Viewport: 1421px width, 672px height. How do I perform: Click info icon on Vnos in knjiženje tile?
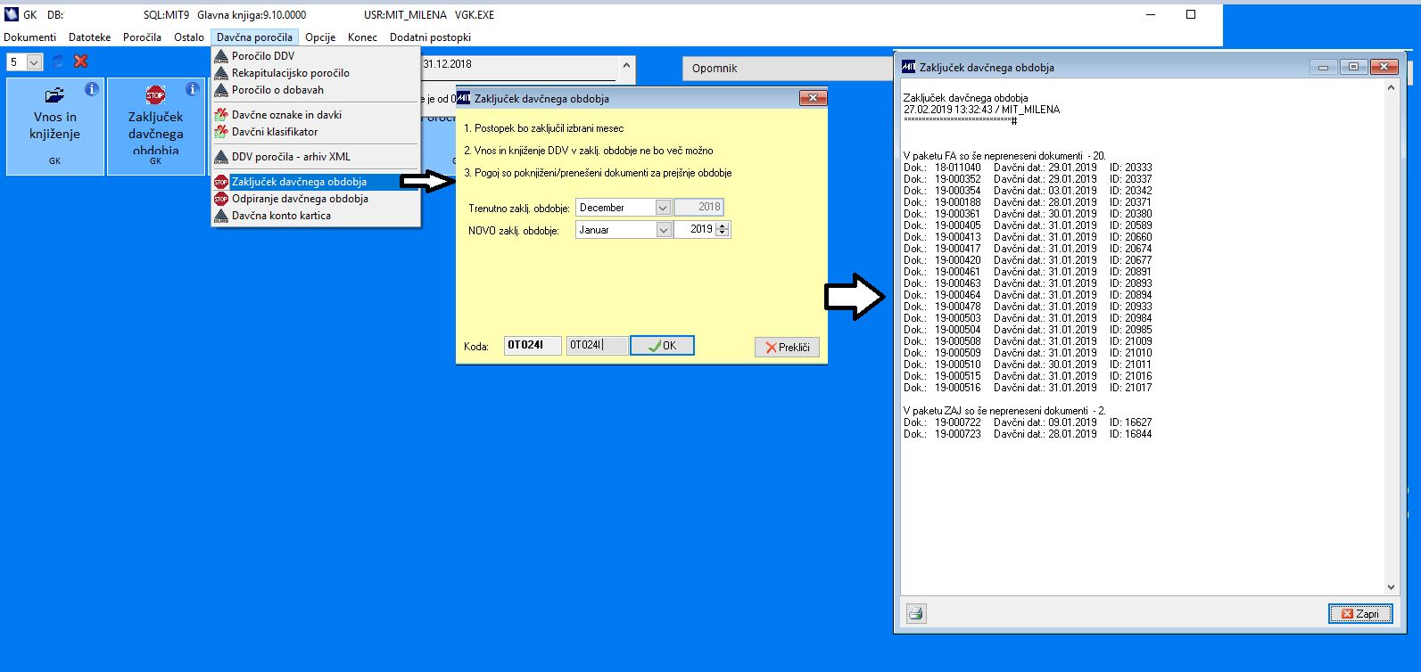(x=91, y=90)
